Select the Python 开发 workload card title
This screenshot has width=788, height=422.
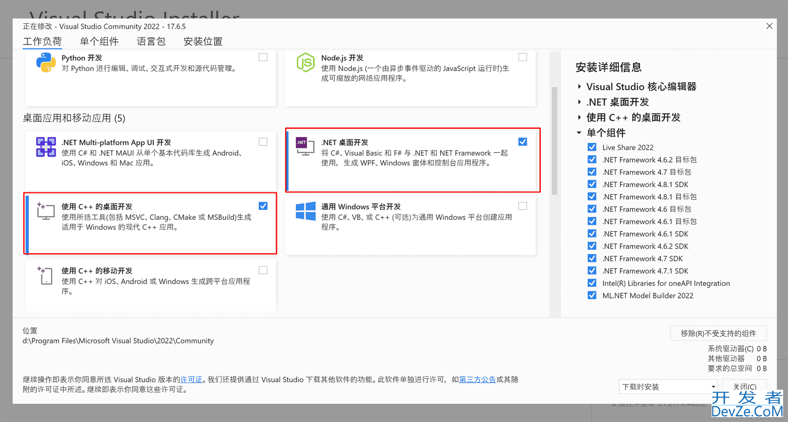pos(82,58)
